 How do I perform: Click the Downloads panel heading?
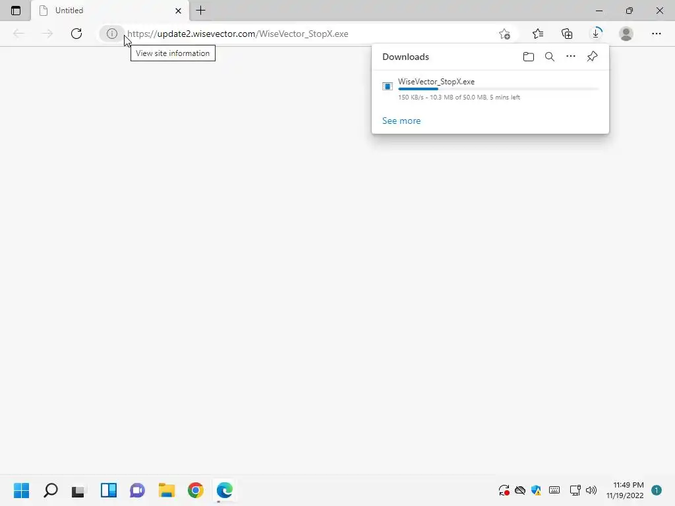click(405, 57)
